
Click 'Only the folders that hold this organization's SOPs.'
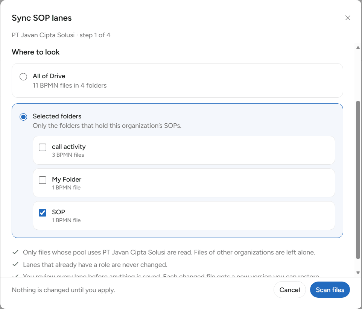coord(107,126)
